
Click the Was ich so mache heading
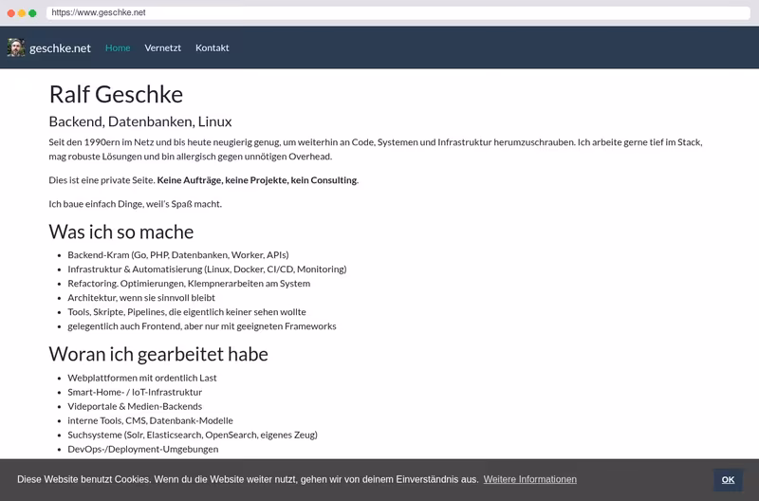tap(121, 232)
